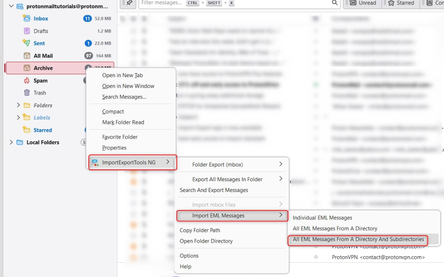Screen dimensions: 444x277
Task: Click the Inbox folder icon
Action: click(26, 18)
